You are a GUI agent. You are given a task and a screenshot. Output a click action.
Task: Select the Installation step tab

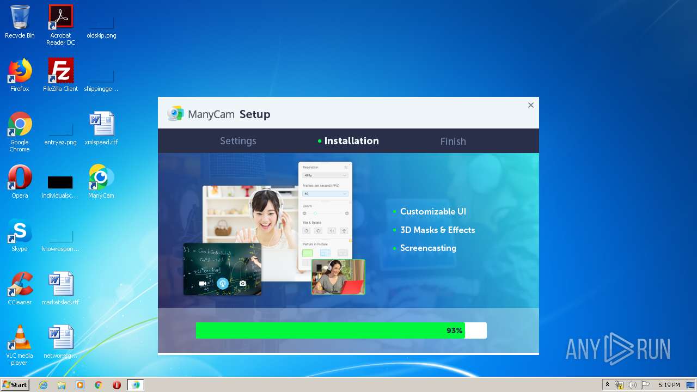coord(348,141)
